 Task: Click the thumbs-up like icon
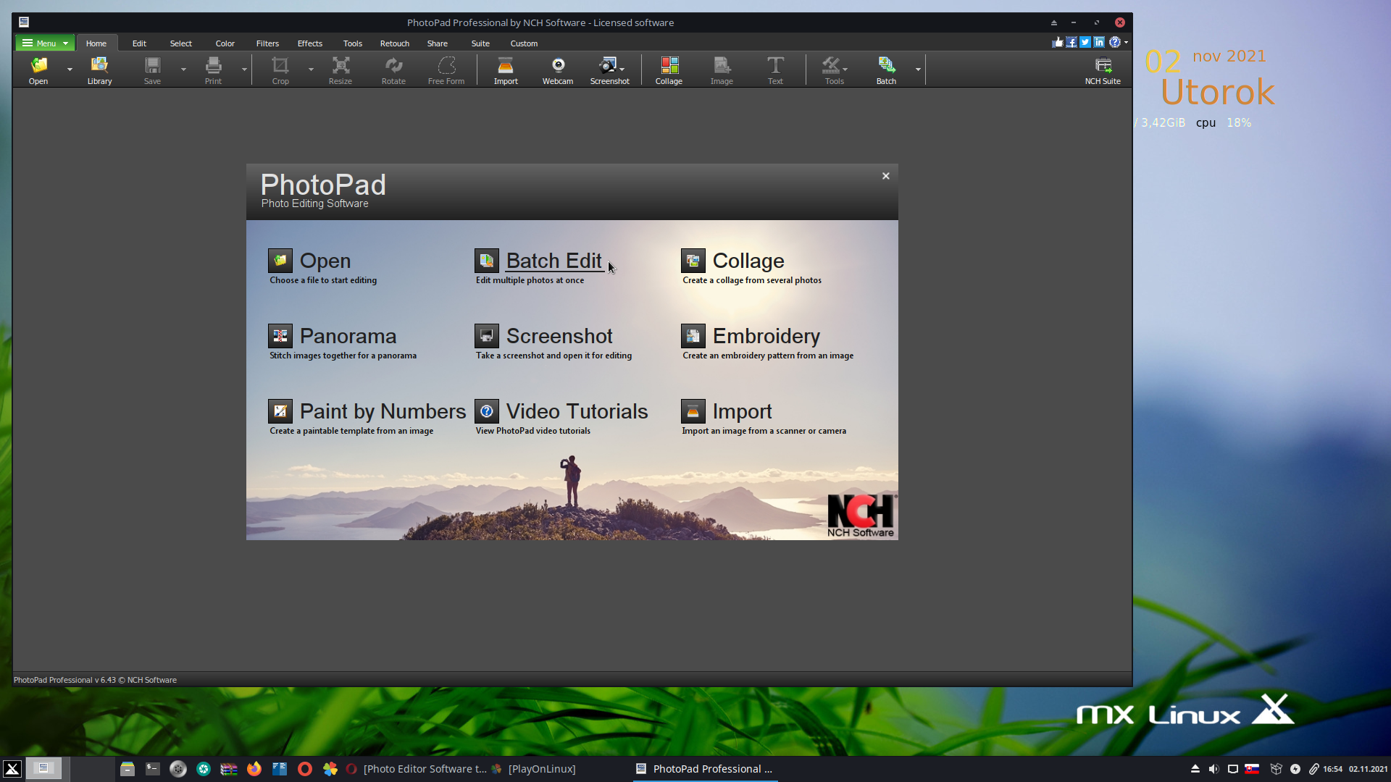click(x=1058, y=42)
